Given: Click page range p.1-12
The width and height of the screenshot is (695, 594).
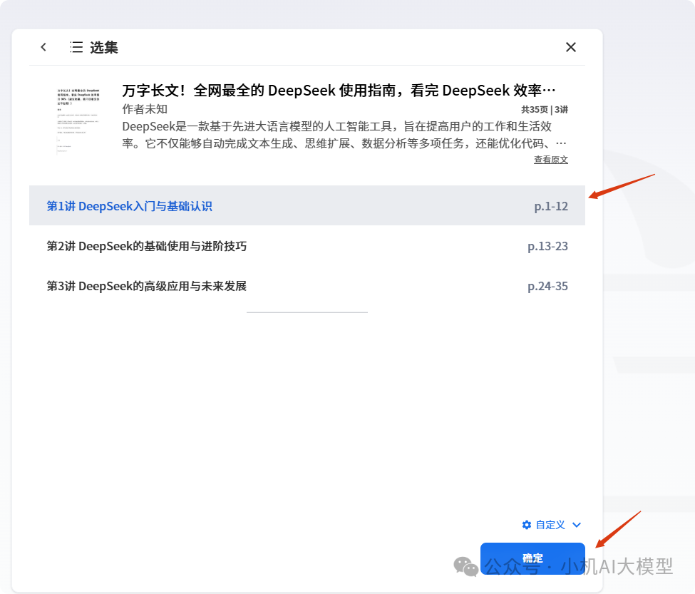Looking at the screenshot, I should 551,206.
